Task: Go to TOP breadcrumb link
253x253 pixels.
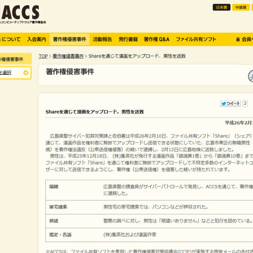Action: pyautogui.click(x=43, y=56)
